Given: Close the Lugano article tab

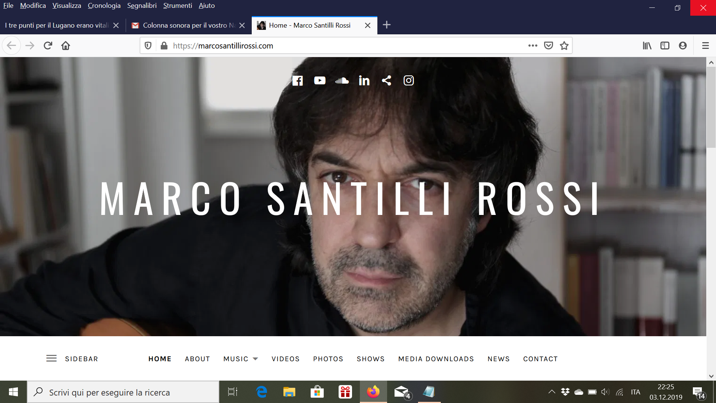Looking at the screenshot, I should pyautogui.click(x=116, y=25).
